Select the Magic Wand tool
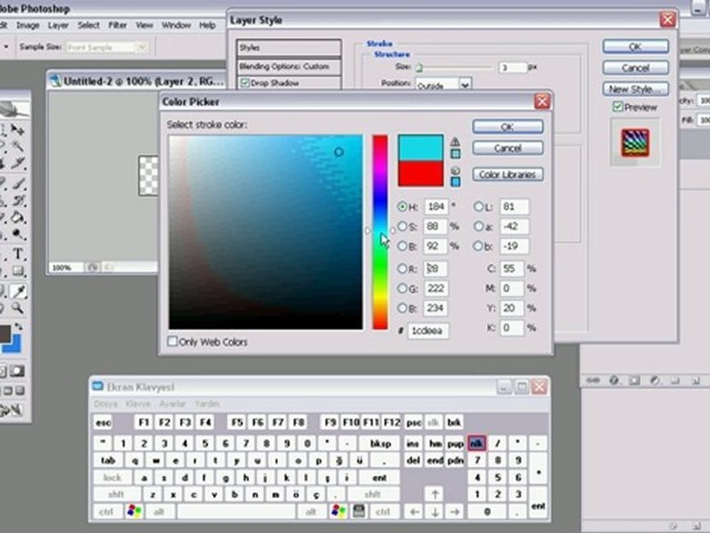710x533 pixels. coord(17,146)
